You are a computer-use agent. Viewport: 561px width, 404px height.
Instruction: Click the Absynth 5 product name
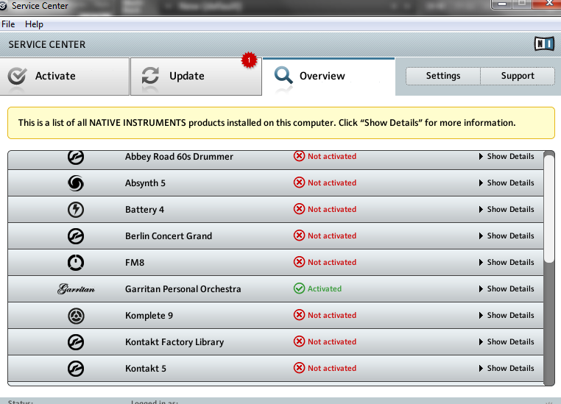145,183
